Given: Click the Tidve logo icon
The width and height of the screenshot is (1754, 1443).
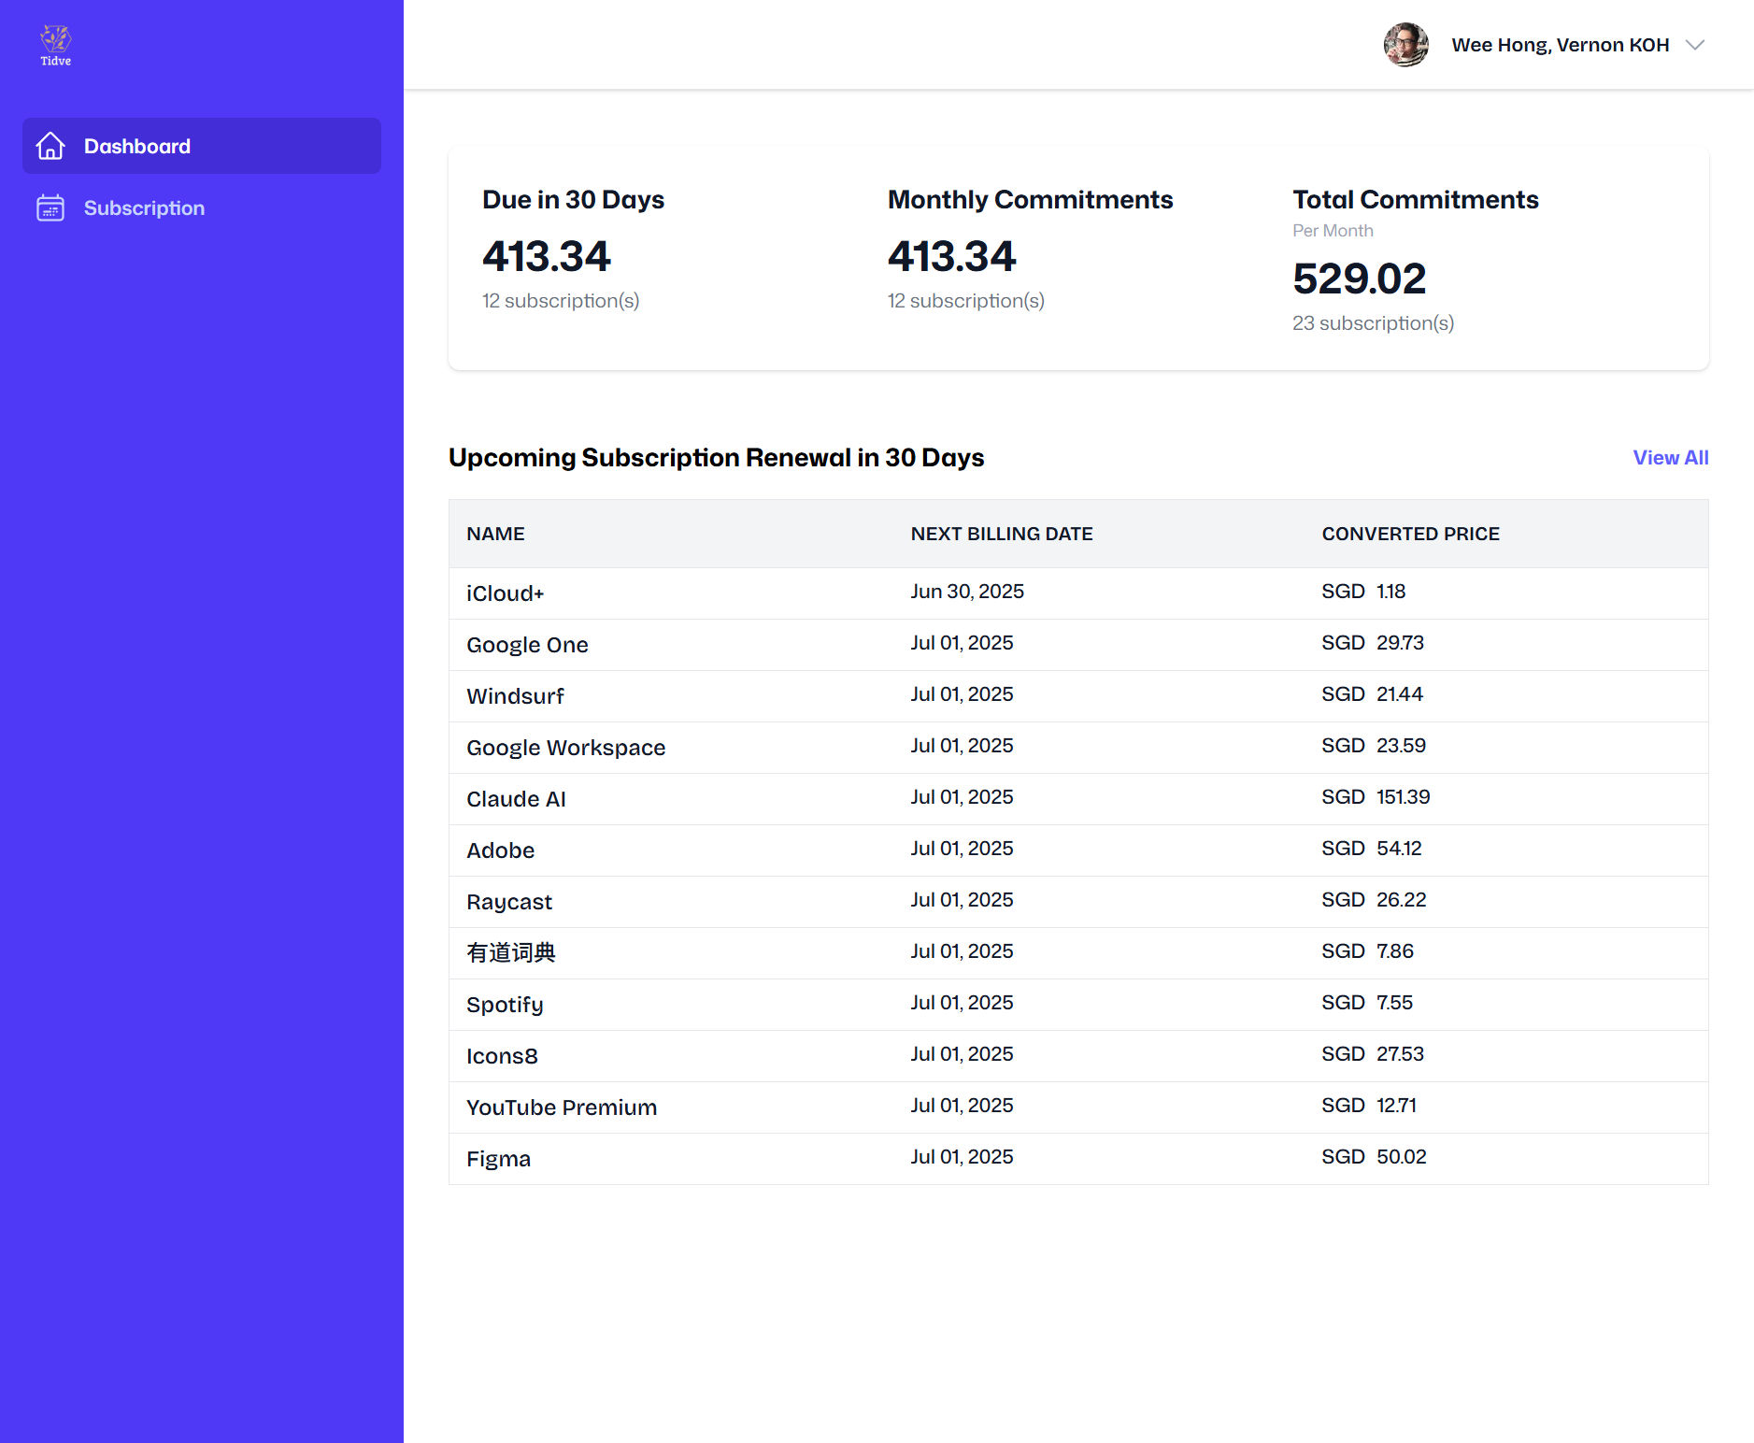Looking at the screenshot, I should click(x=55, y=46).
